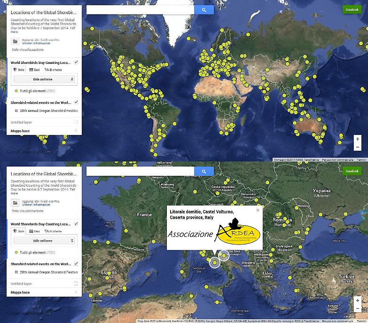Click the highlighted Castel Volturno map marker
This screenshot has width=368, height=323.
[215, 262]
